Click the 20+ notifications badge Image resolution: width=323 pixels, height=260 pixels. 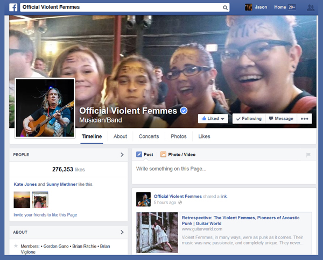pyautogui.click(x=292, y=7)
